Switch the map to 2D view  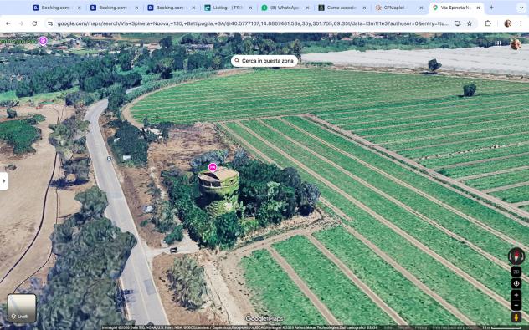point(516,272)
